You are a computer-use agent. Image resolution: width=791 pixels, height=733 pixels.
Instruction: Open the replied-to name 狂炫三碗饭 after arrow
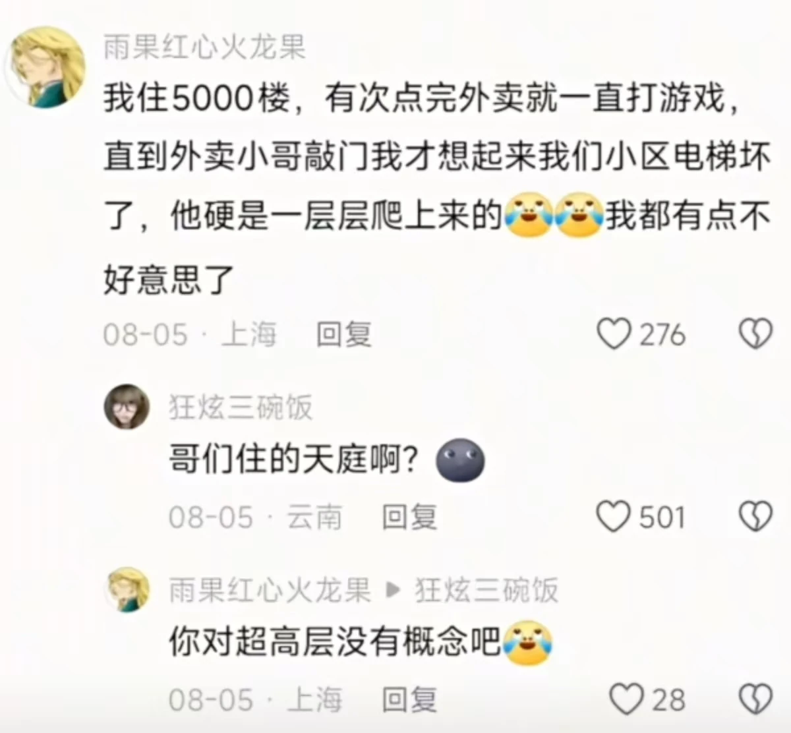[x=487, y=590]
